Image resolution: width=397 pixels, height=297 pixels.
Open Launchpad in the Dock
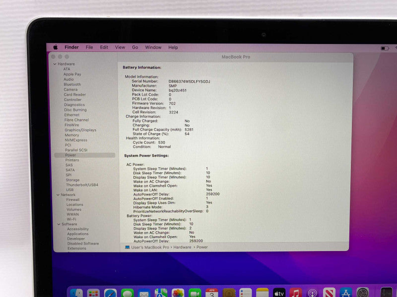point(93,293)
